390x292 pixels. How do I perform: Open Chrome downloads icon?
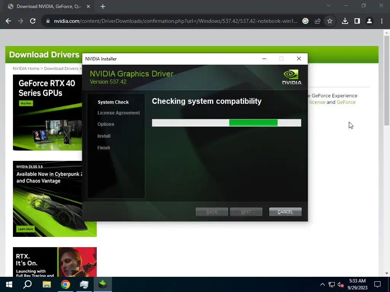(x=345, y=21)
